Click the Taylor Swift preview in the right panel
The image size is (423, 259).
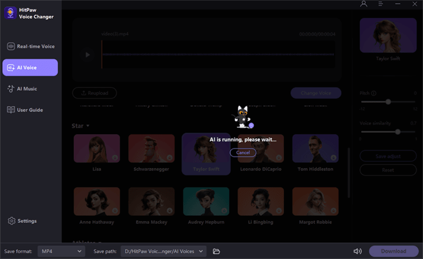pyautogui.click(x=388, y=36)
